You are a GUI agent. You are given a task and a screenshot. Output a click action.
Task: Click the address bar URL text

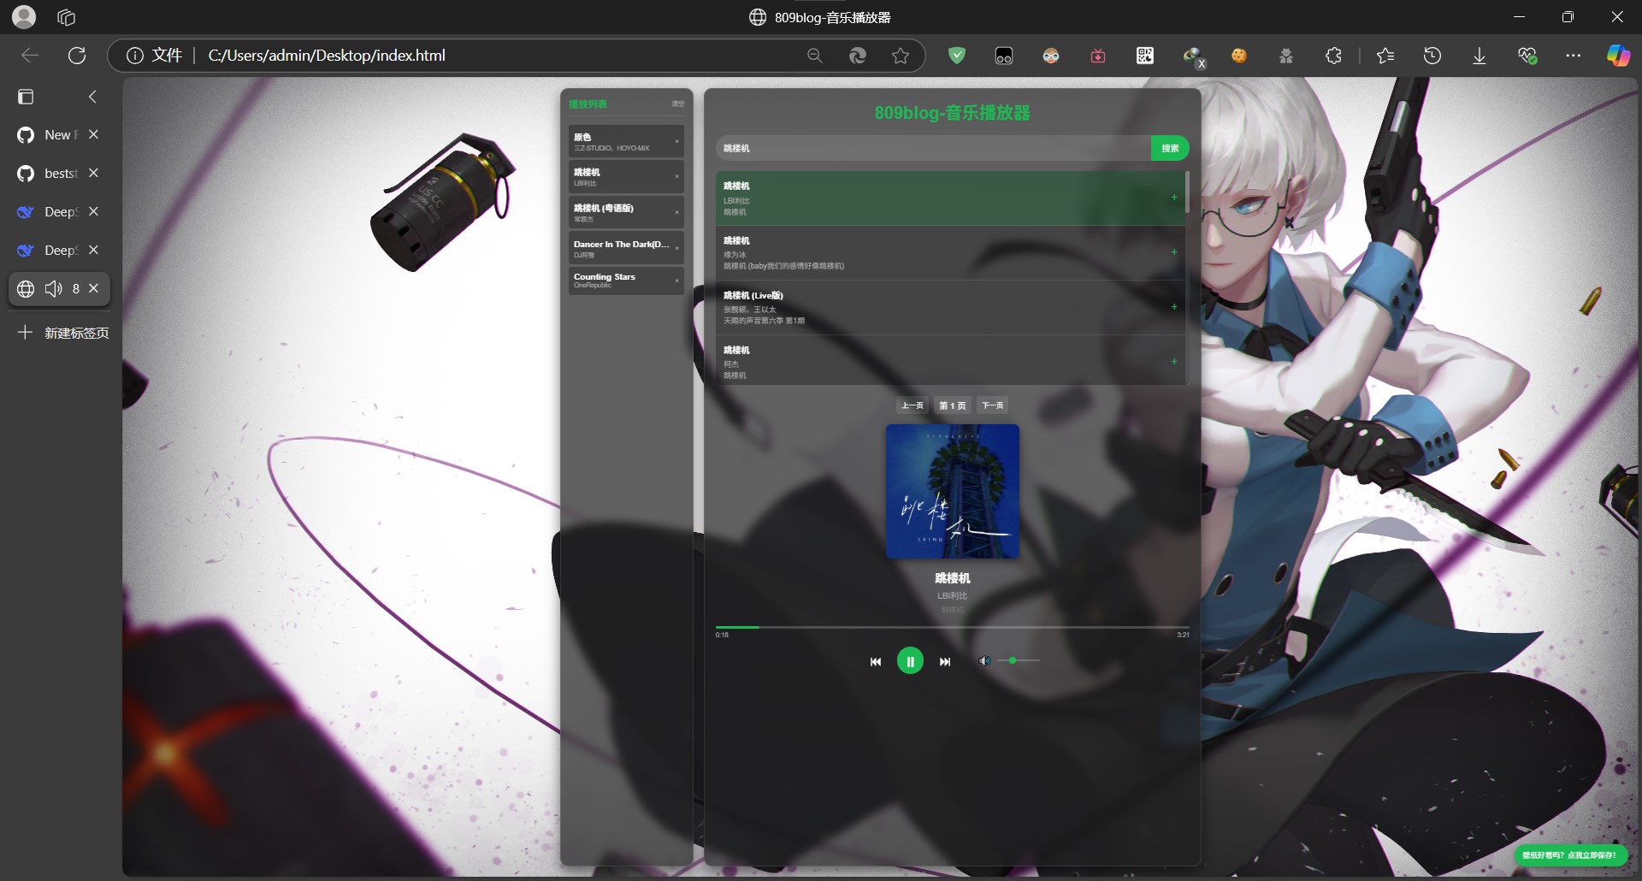coord(327,56)
